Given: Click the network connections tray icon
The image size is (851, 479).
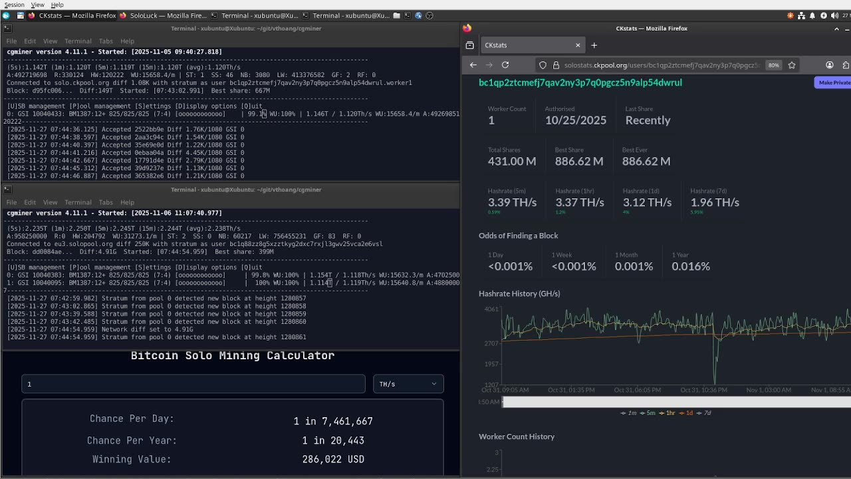Looking at the screenshot, I should [802, 15].
